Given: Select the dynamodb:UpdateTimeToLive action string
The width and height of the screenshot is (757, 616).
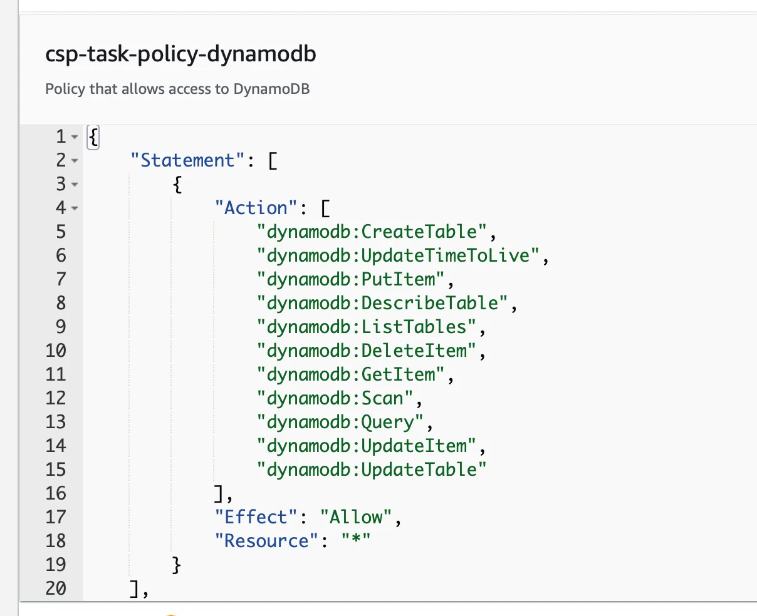Looking at the screenshot, I should coord(398,255).
